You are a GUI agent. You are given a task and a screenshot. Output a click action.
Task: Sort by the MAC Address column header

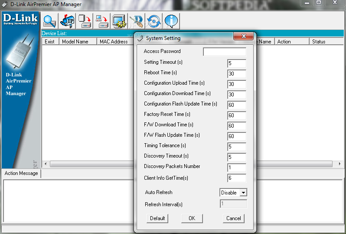(115, 42)
